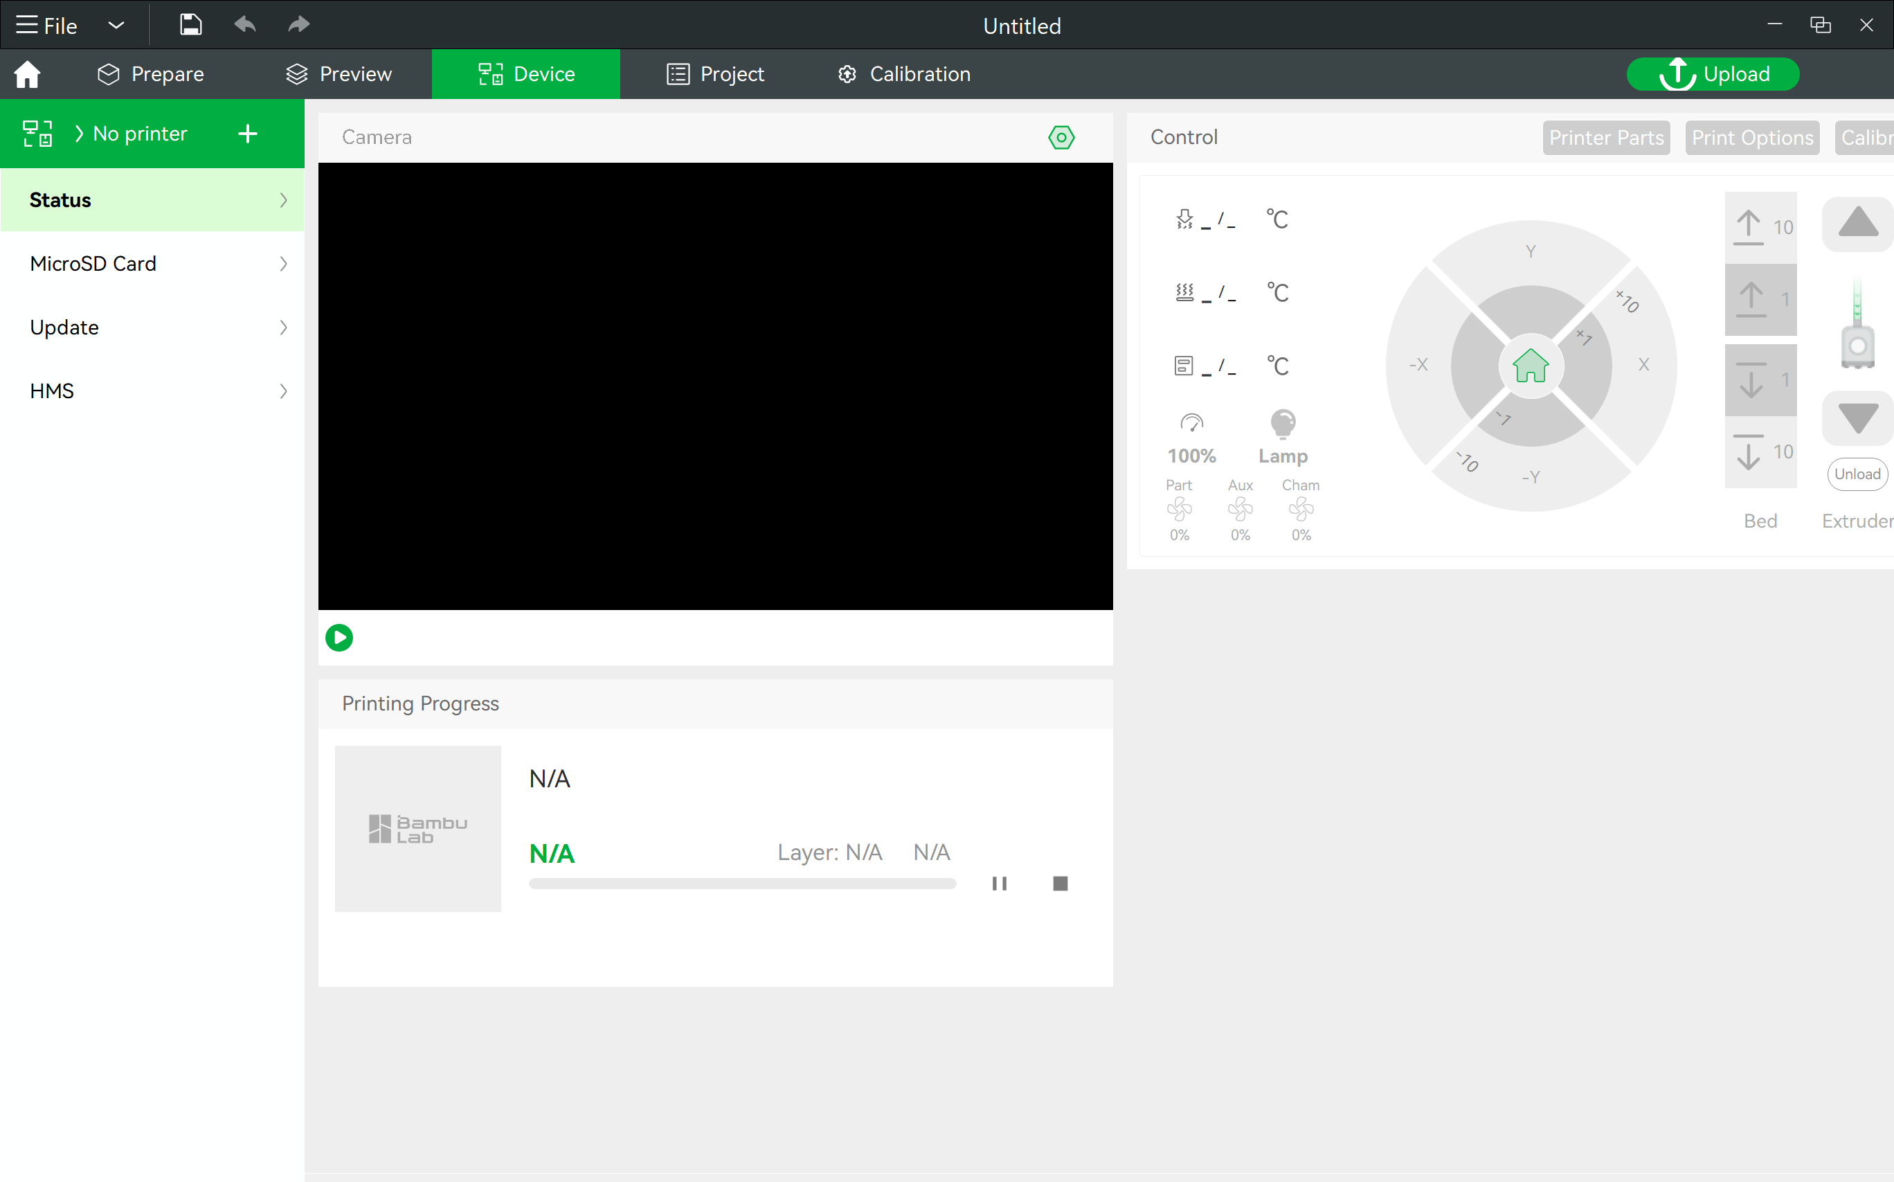
Task: Click the black camera view area
Action: point(715,386)
